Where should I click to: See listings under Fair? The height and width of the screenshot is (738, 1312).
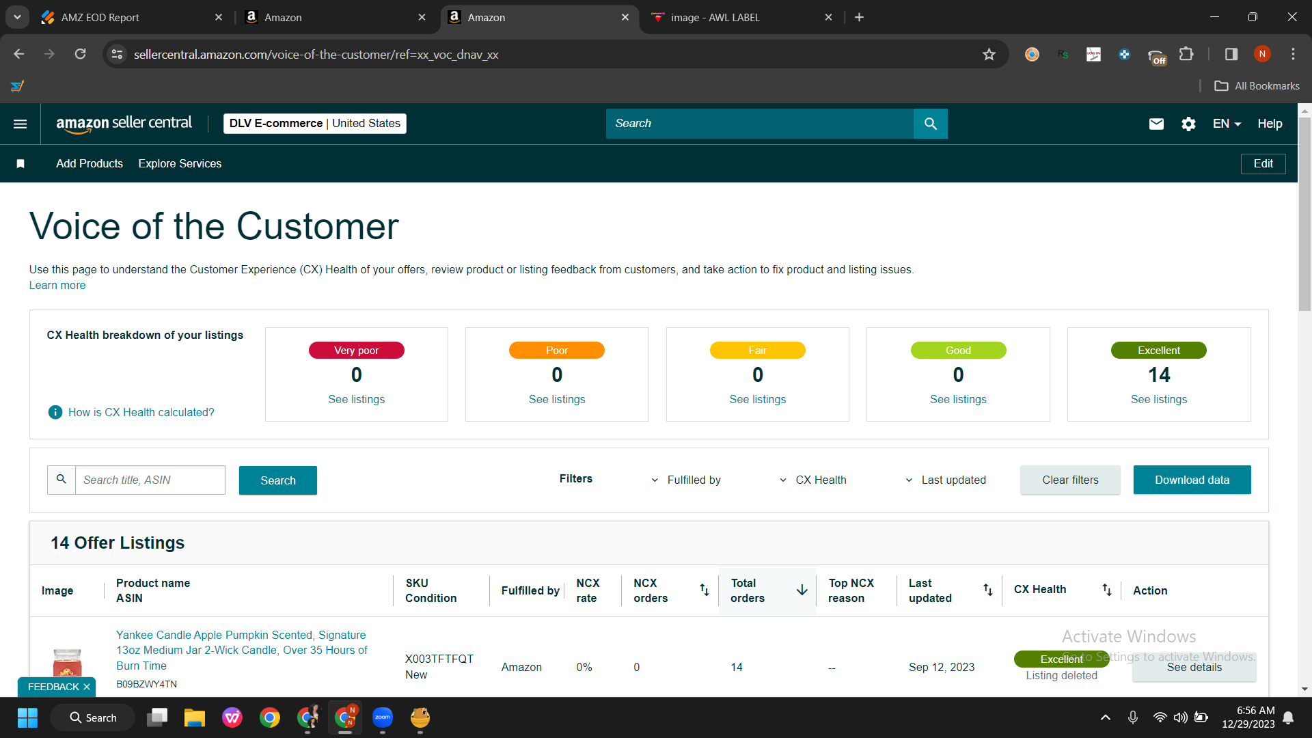tap(757, 400)
